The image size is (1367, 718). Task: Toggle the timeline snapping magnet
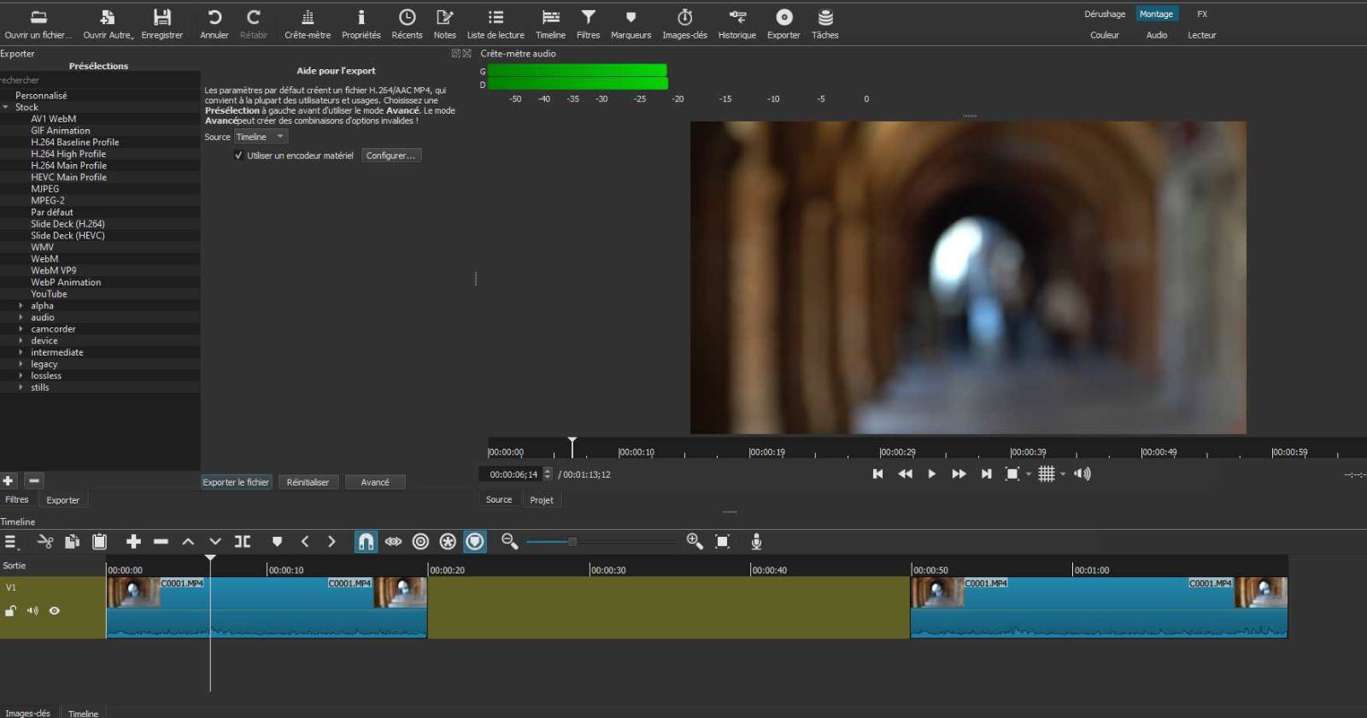(366, 542)
